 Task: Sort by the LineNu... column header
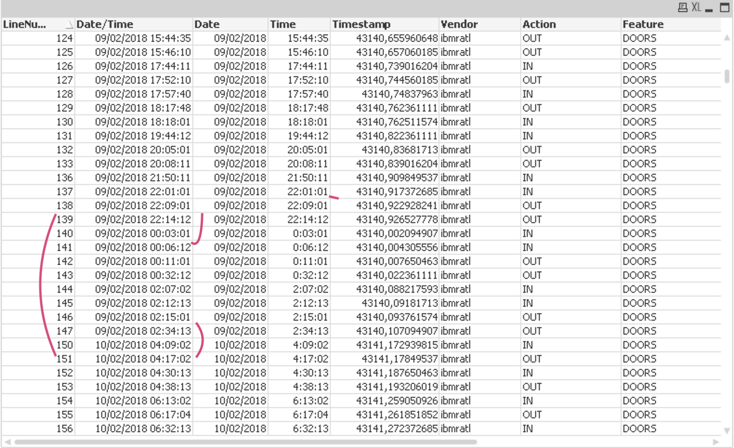pyautogui.click(x=25, y=24)
